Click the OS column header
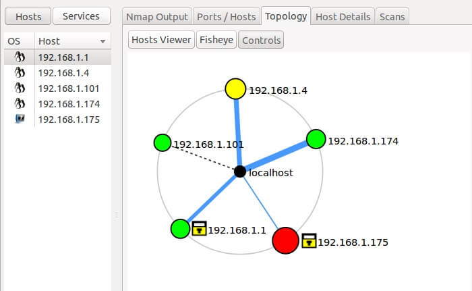472x291 pixels. [14, 41]
